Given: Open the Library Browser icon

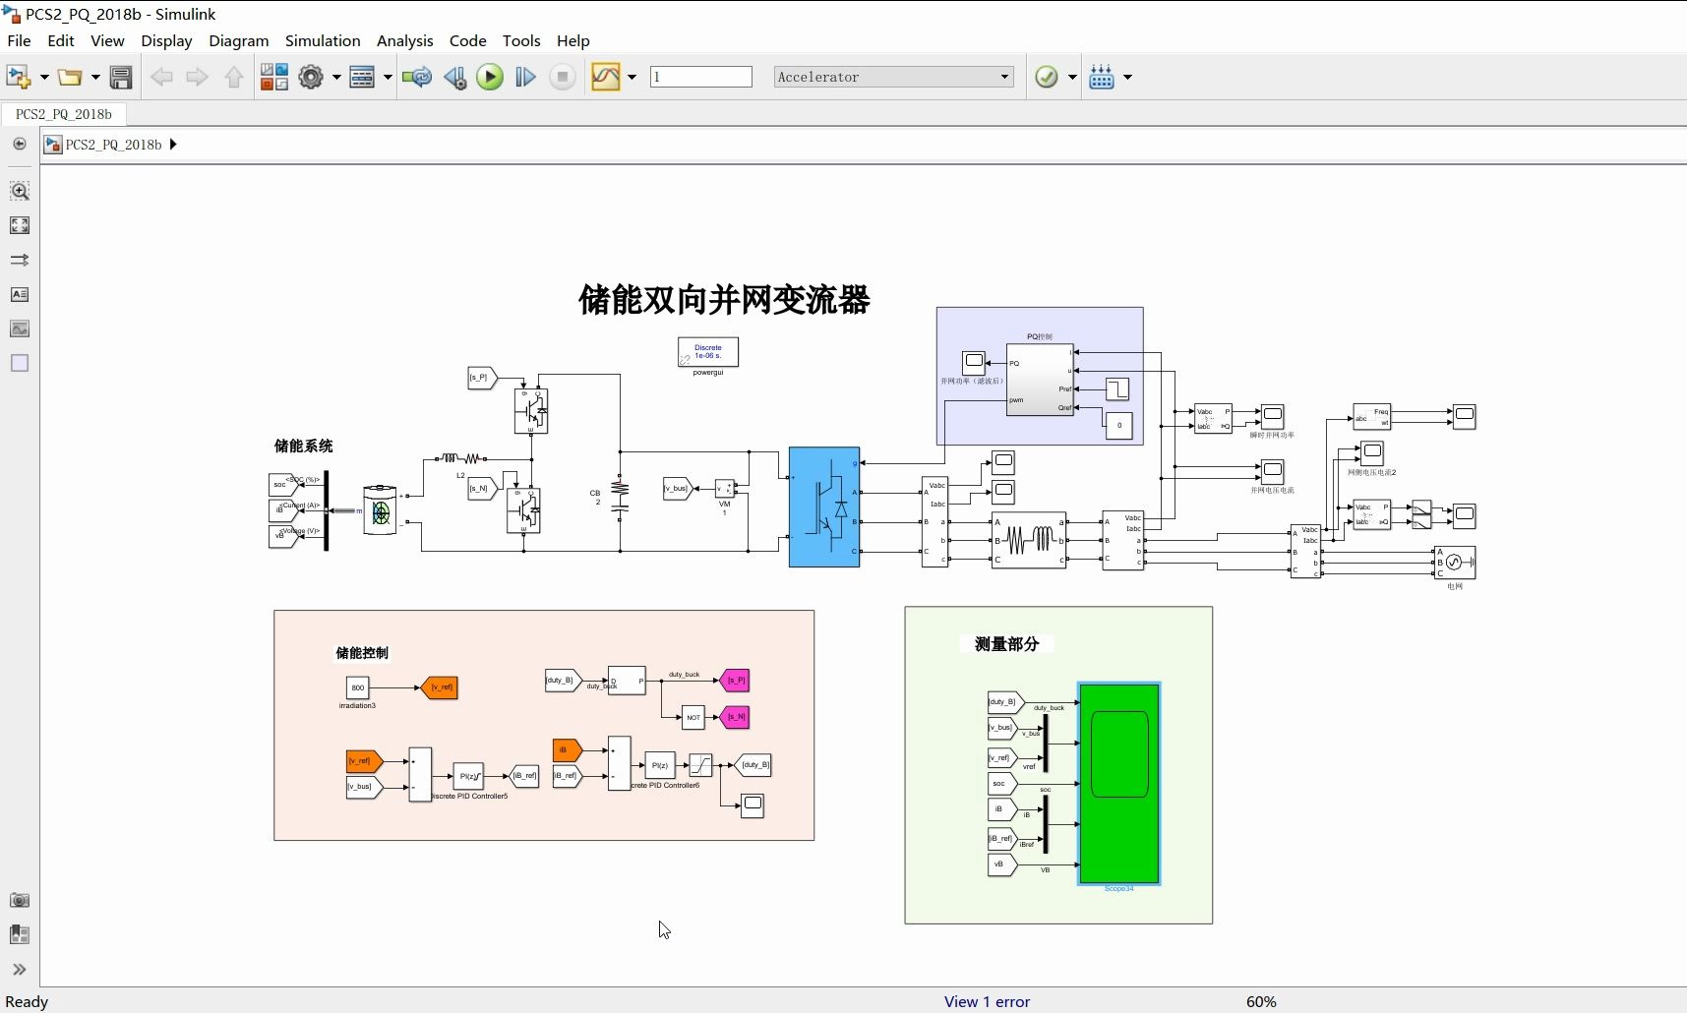Looking at the screenshot, I should click(274, 77).
